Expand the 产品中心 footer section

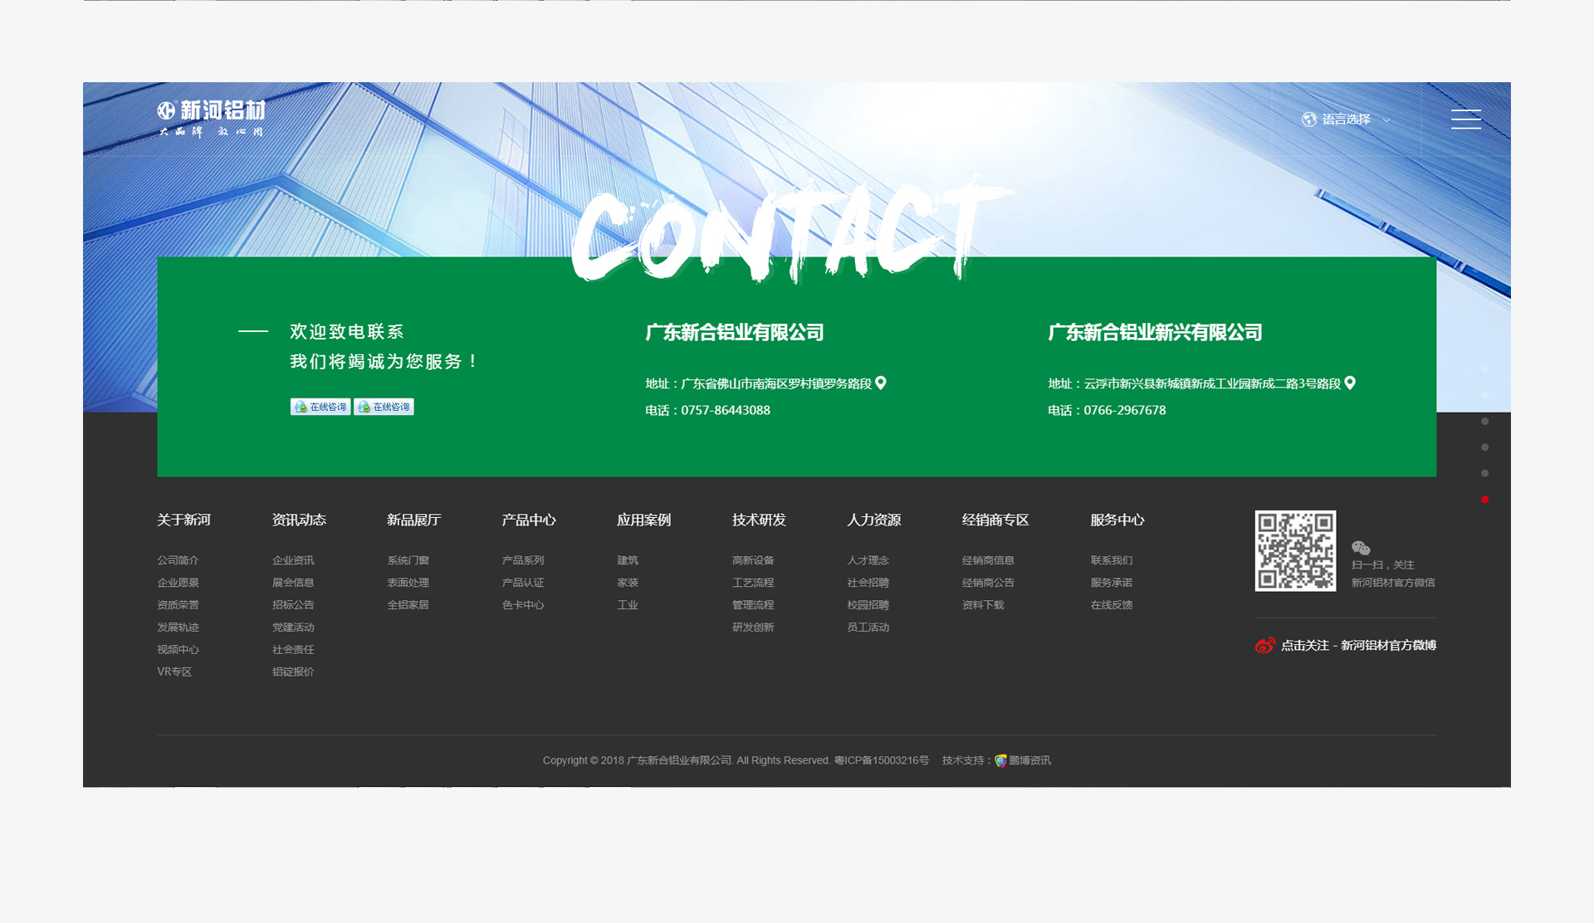point(529,520)
